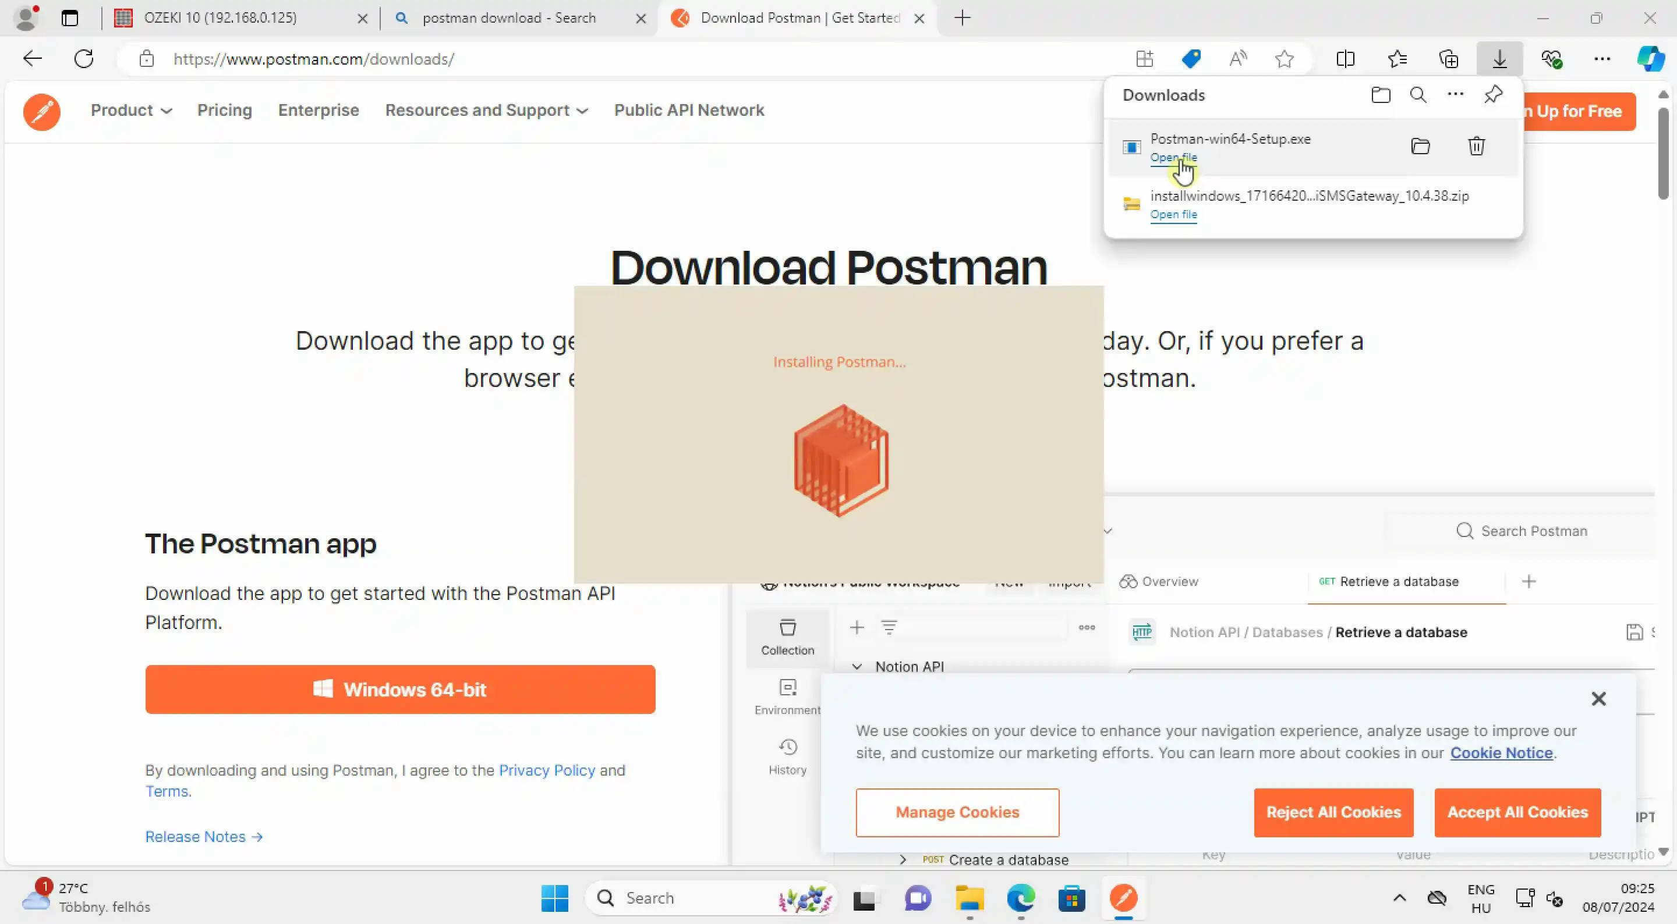1677x924 pixels.
Task: Go back using the browser back arrow
Action: (33, 59)
